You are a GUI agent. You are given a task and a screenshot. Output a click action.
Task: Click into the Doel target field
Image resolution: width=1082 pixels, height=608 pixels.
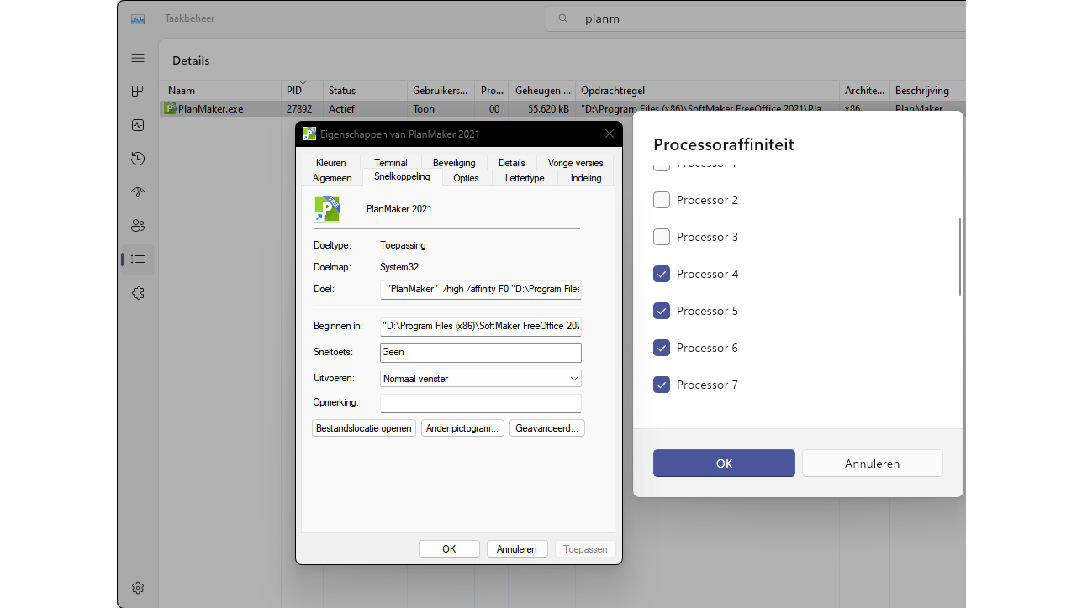point(481,289)
